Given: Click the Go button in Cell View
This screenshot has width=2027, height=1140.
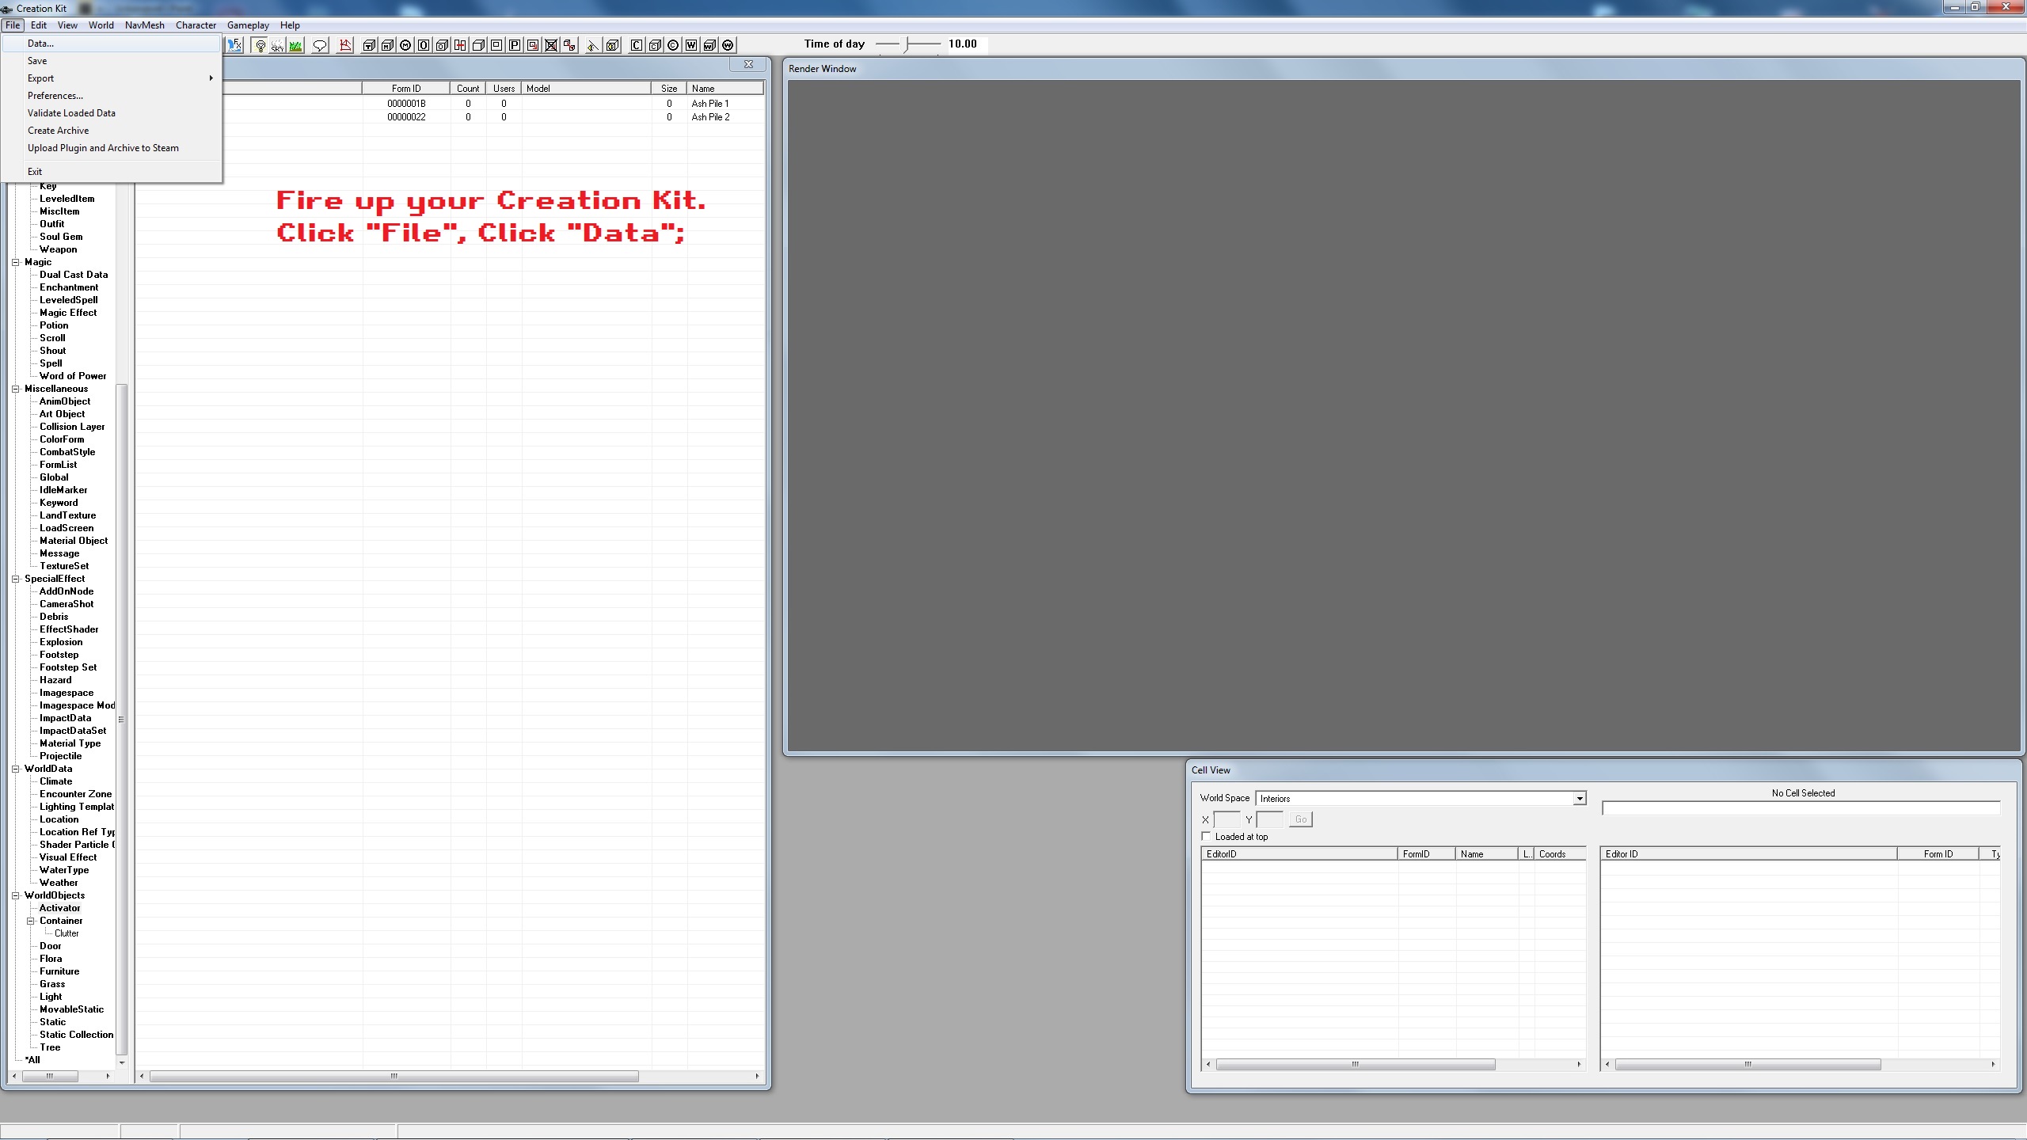Looking at the screenshot, I should click(1300, 819).
